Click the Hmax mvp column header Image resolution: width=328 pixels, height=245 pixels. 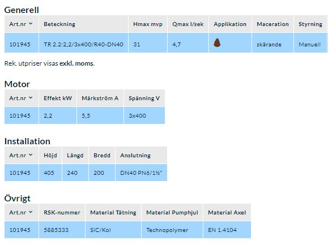tap(148, 24)
